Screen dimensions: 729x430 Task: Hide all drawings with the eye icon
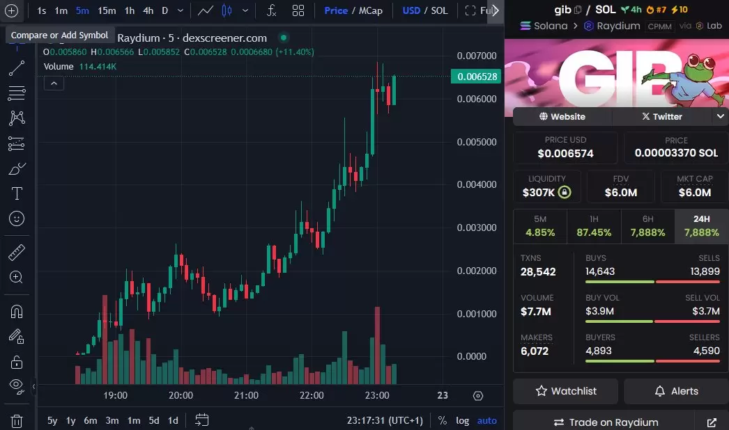[x=17, y=386]
